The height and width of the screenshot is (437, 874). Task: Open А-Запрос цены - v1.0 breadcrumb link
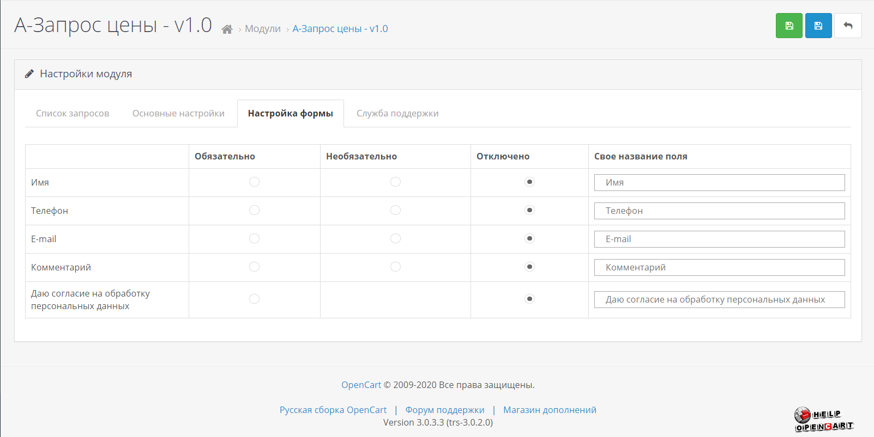pyautogui.click(x=340, y=29)
